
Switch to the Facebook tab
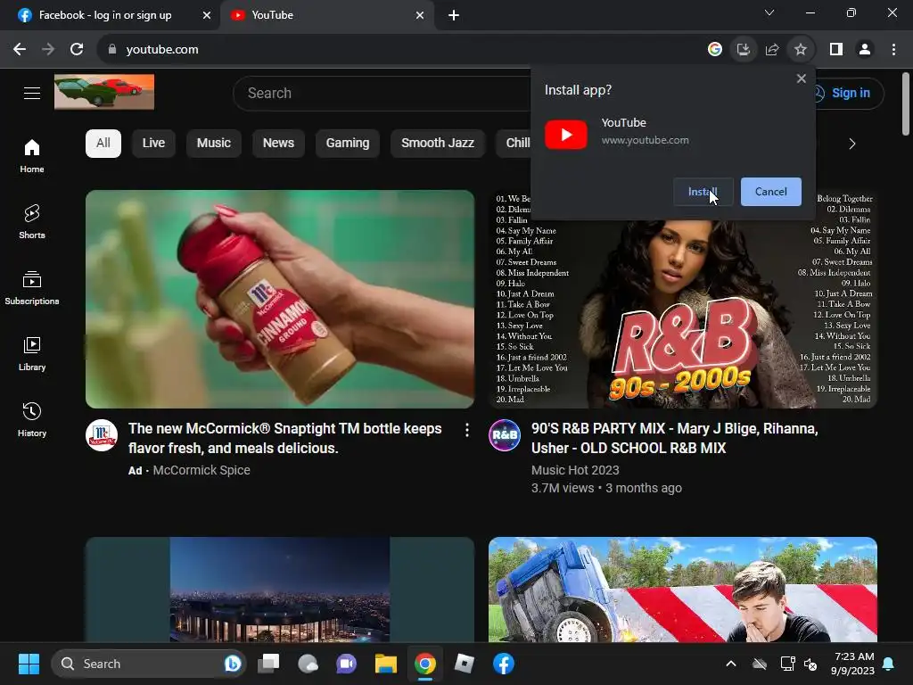pyautogui.click(x=110, y=15)
